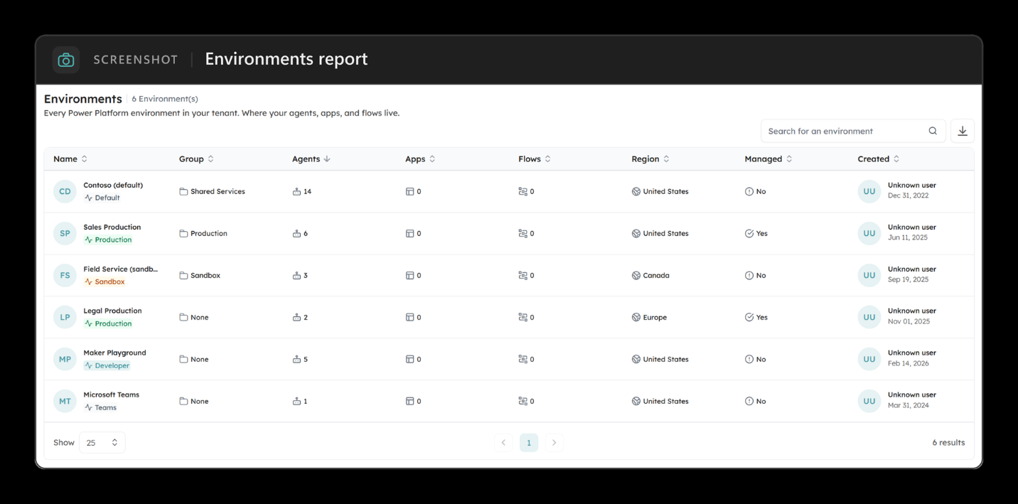This screenshot has height=504, width=1018.
Task: Sort table by Flows column
Action: point(535,159)
